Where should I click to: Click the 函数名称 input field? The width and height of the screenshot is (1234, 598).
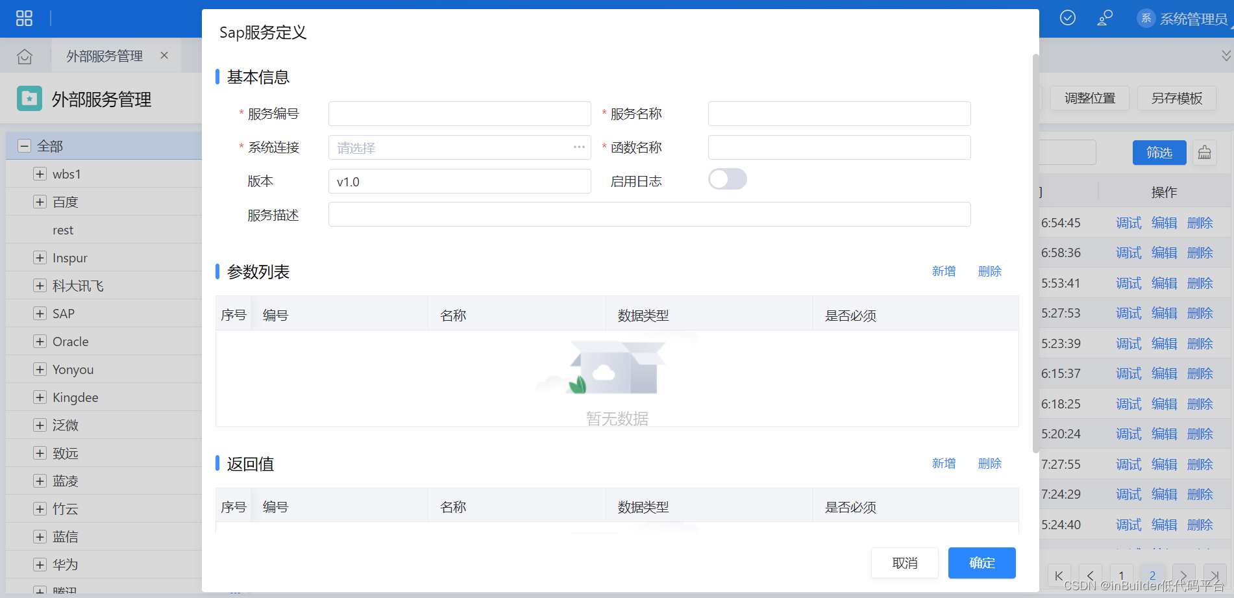pos(839,147)
